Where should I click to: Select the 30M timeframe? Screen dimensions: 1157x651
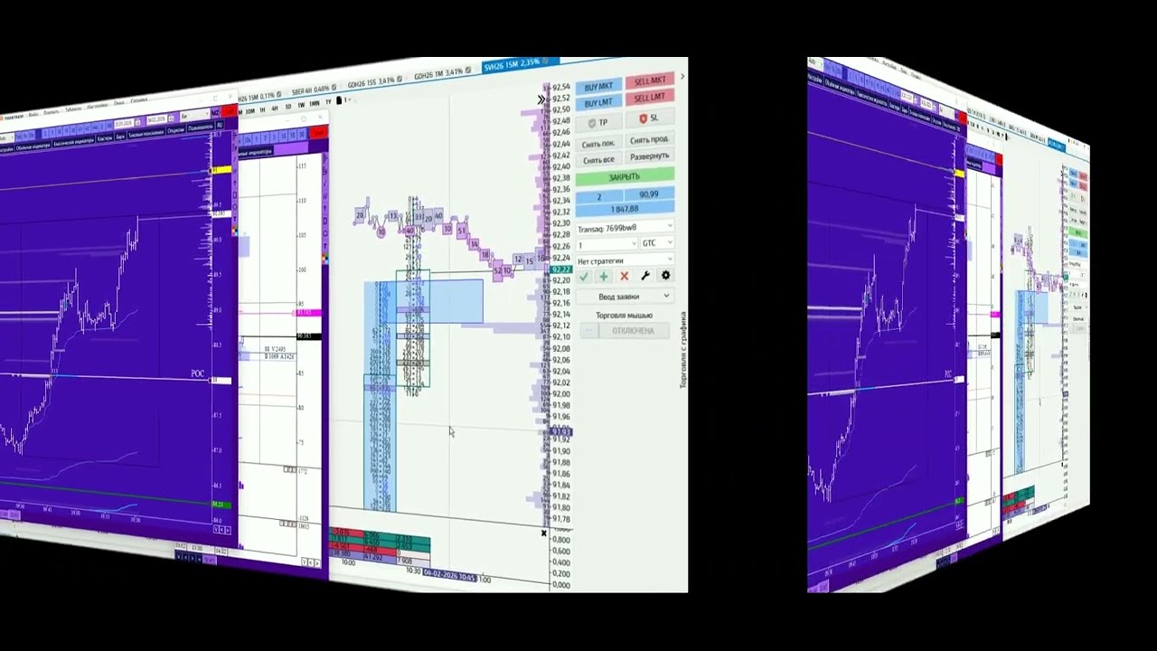tap(250, 111)
